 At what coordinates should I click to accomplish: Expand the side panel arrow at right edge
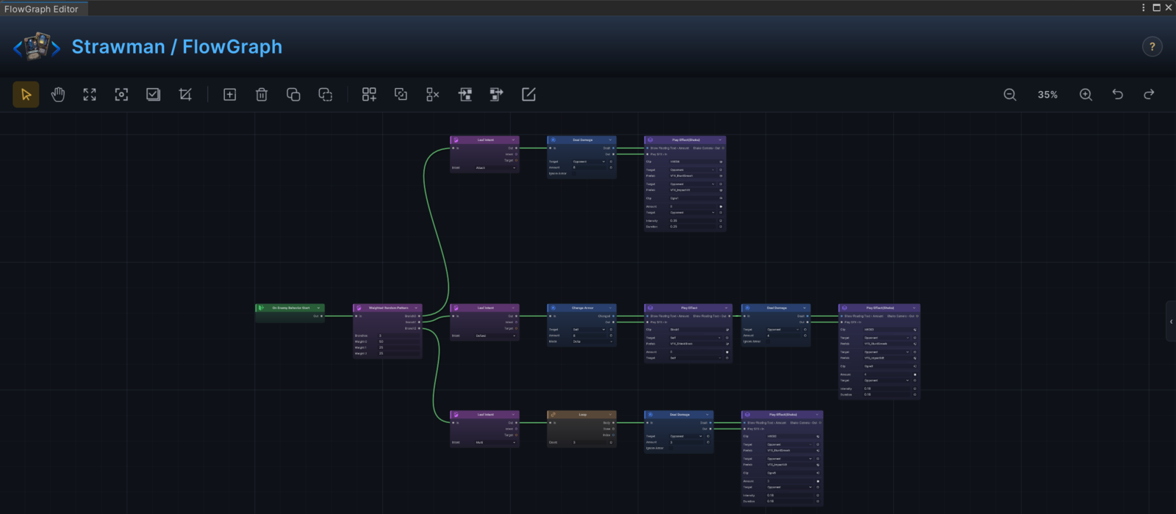[x=1171, y=322]
